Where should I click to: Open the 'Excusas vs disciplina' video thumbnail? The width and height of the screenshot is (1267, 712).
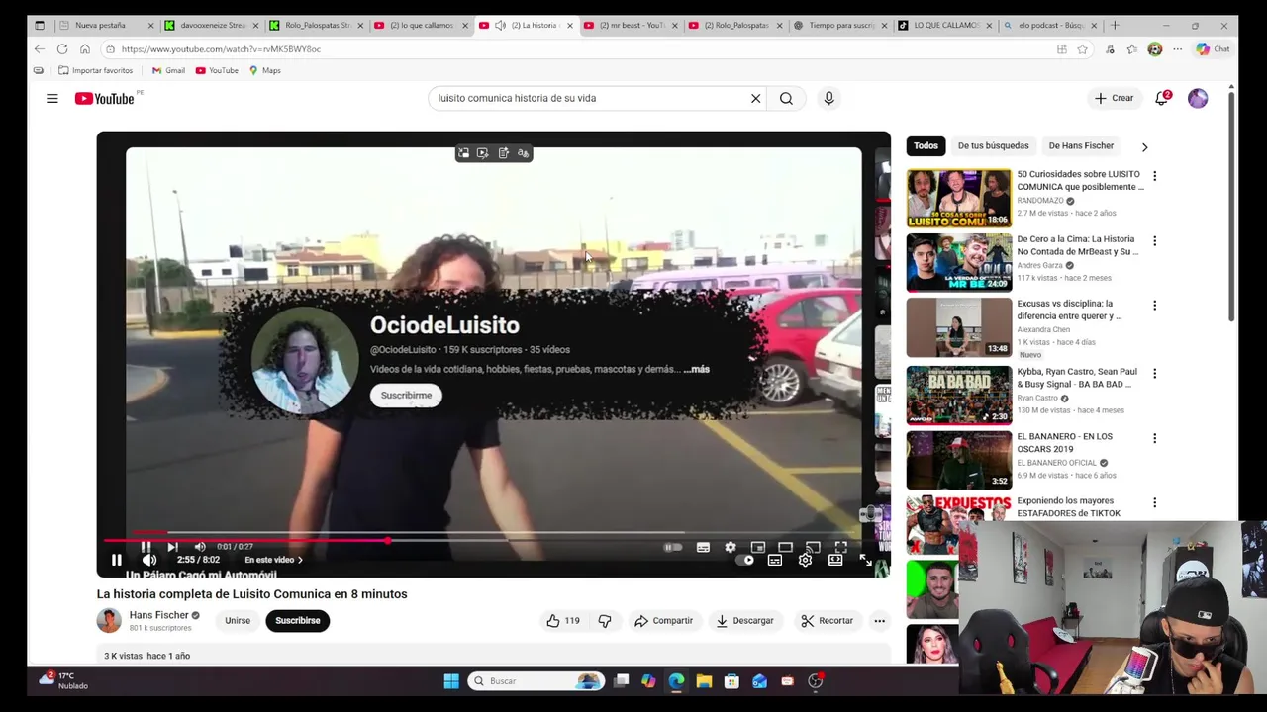pyautogui.click(x=959, y=327)
